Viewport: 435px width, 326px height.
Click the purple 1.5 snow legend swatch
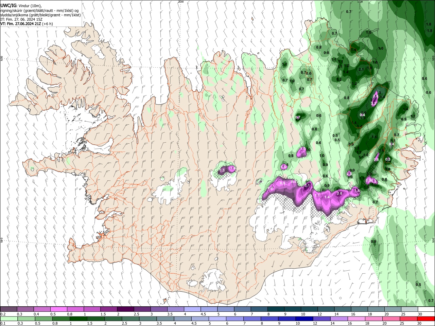point(108,309)
